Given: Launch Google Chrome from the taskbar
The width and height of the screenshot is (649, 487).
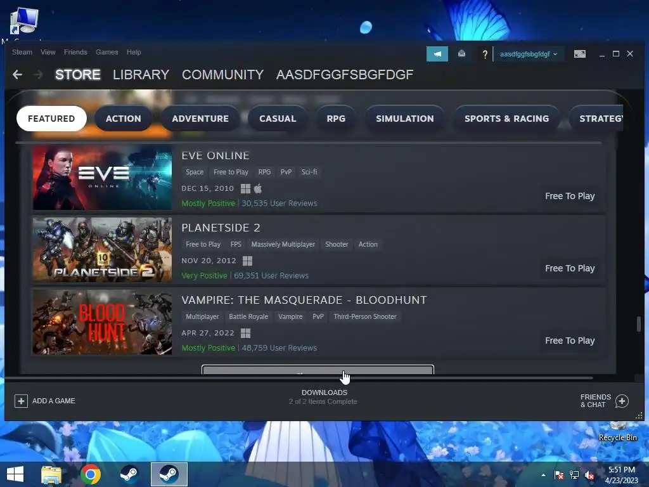Looking at the screenshot, I should [x=90, y=474].
